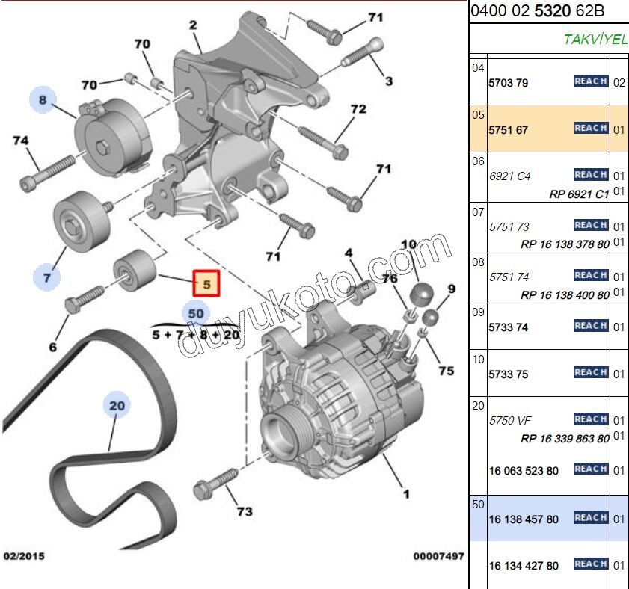This screenshot has height=589, width=629.
Task: Open part number 5733 75
Action: (x=509, y=373)
